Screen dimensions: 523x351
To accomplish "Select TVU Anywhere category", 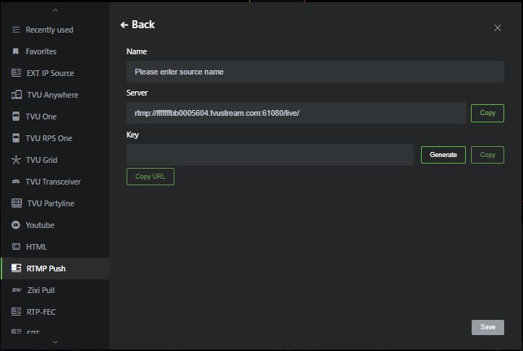I will (x=55, y=95).
